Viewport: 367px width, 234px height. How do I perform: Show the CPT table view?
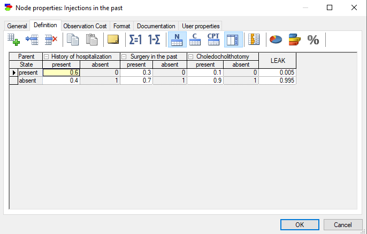click(213, 39)
